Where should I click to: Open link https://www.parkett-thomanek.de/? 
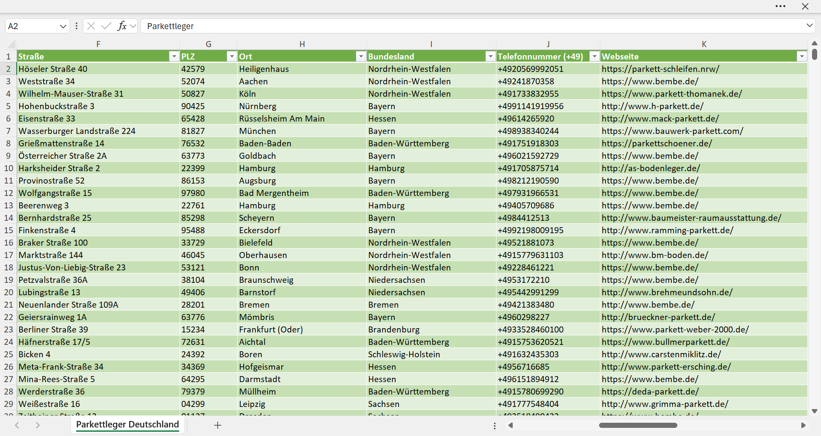[x=672, y=94]
